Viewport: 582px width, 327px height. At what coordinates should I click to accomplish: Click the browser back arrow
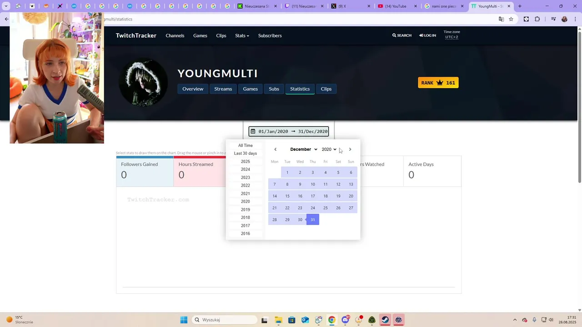pos(6,19)
